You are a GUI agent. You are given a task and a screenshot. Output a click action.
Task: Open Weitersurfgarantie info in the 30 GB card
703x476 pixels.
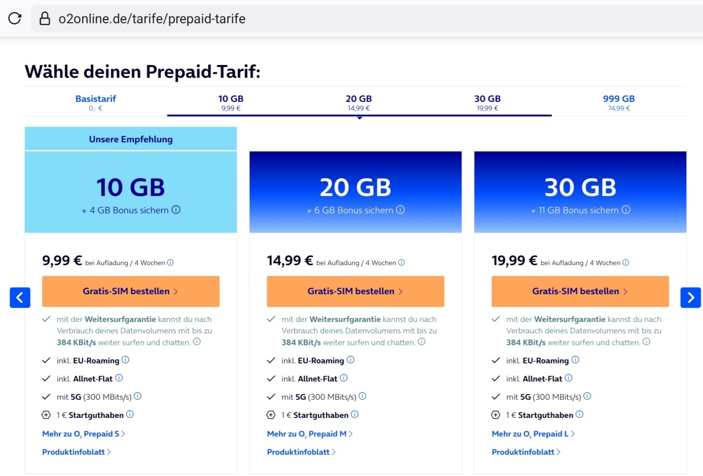click(x=646, y=341)
